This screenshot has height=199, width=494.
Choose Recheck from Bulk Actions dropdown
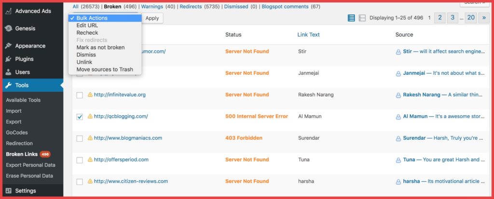pyautogui.click(x=87, y=33)
